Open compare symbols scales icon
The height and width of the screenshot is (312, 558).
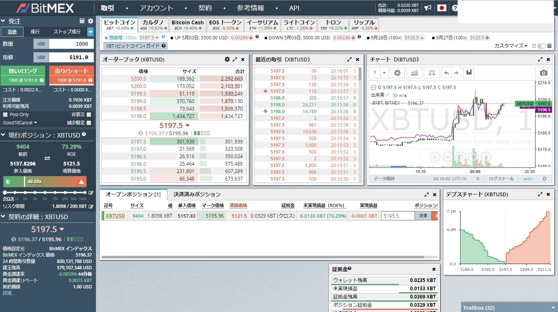[x=432, y=73]
